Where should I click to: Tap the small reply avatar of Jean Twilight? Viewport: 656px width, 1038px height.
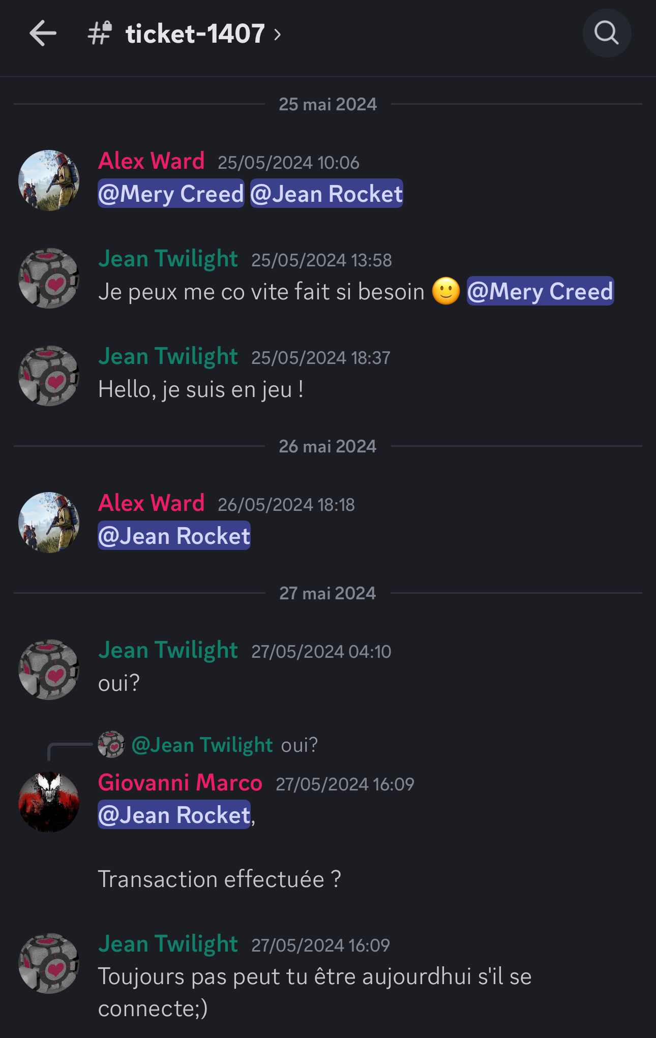[111, 745]
